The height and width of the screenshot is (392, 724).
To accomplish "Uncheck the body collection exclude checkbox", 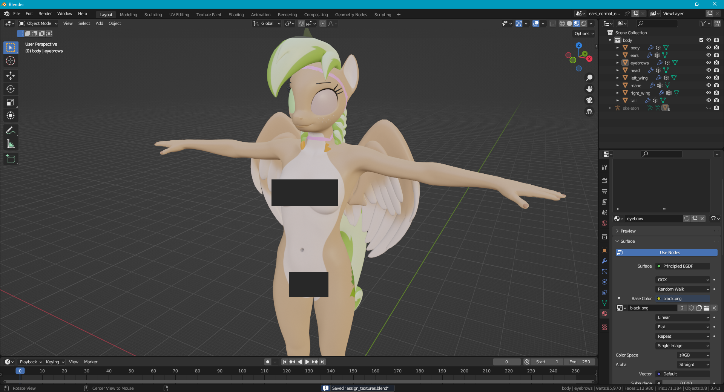I will (701, 40).
